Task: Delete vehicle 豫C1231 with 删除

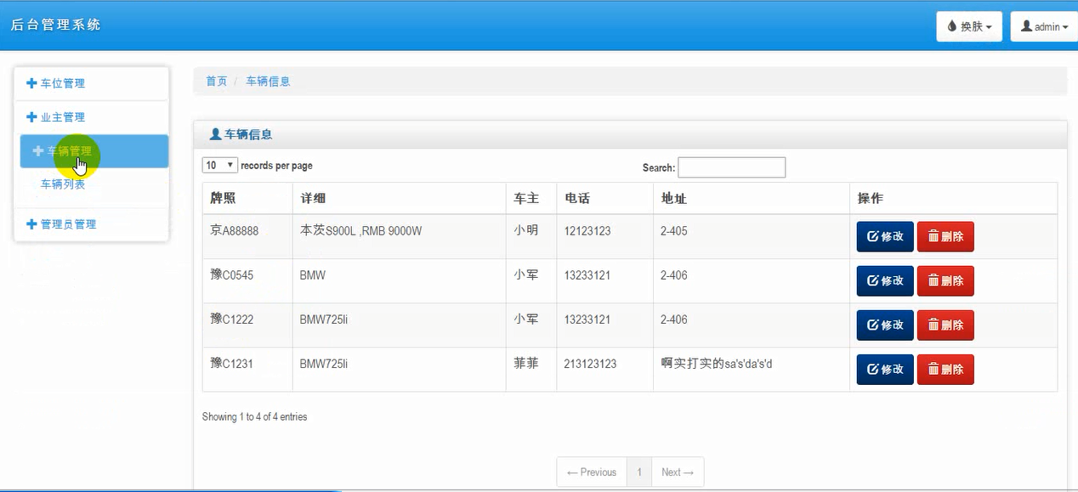Action: [945, 369]
